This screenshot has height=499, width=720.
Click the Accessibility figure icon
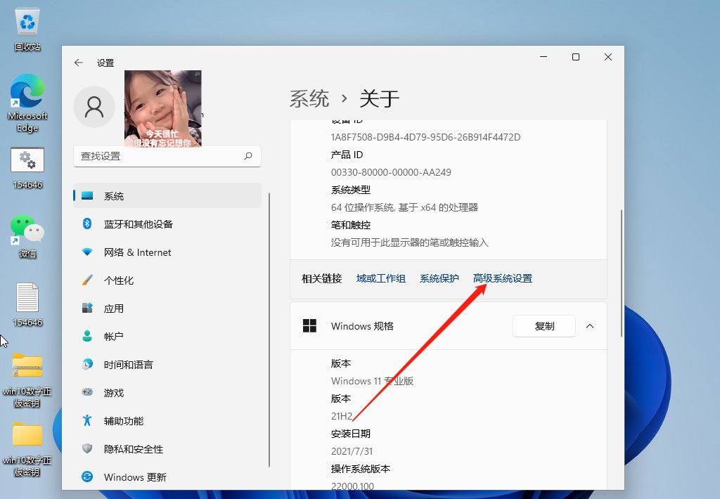coord(87,420)
